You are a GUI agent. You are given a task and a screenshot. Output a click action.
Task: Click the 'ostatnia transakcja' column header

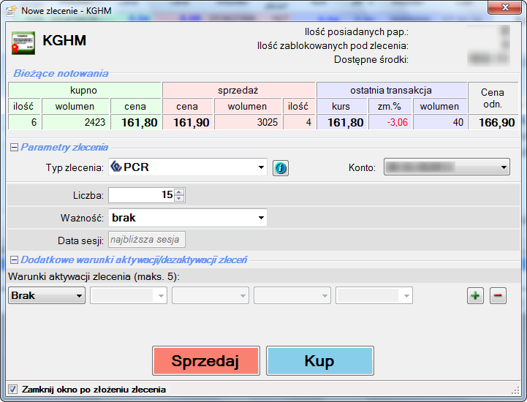tap(392, 90)
